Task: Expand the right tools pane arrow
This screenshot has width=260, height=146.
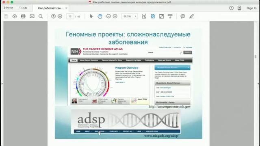Action: 258,84
